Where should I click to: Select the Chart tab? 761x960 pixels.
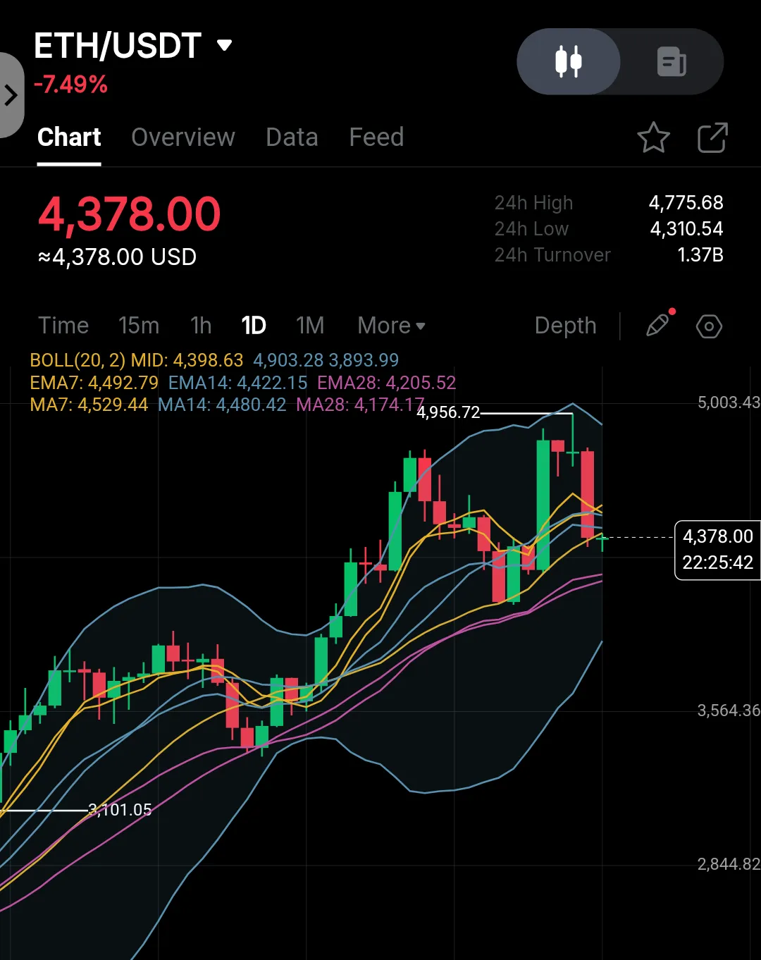pyautogui.click(x=69, y=137)
